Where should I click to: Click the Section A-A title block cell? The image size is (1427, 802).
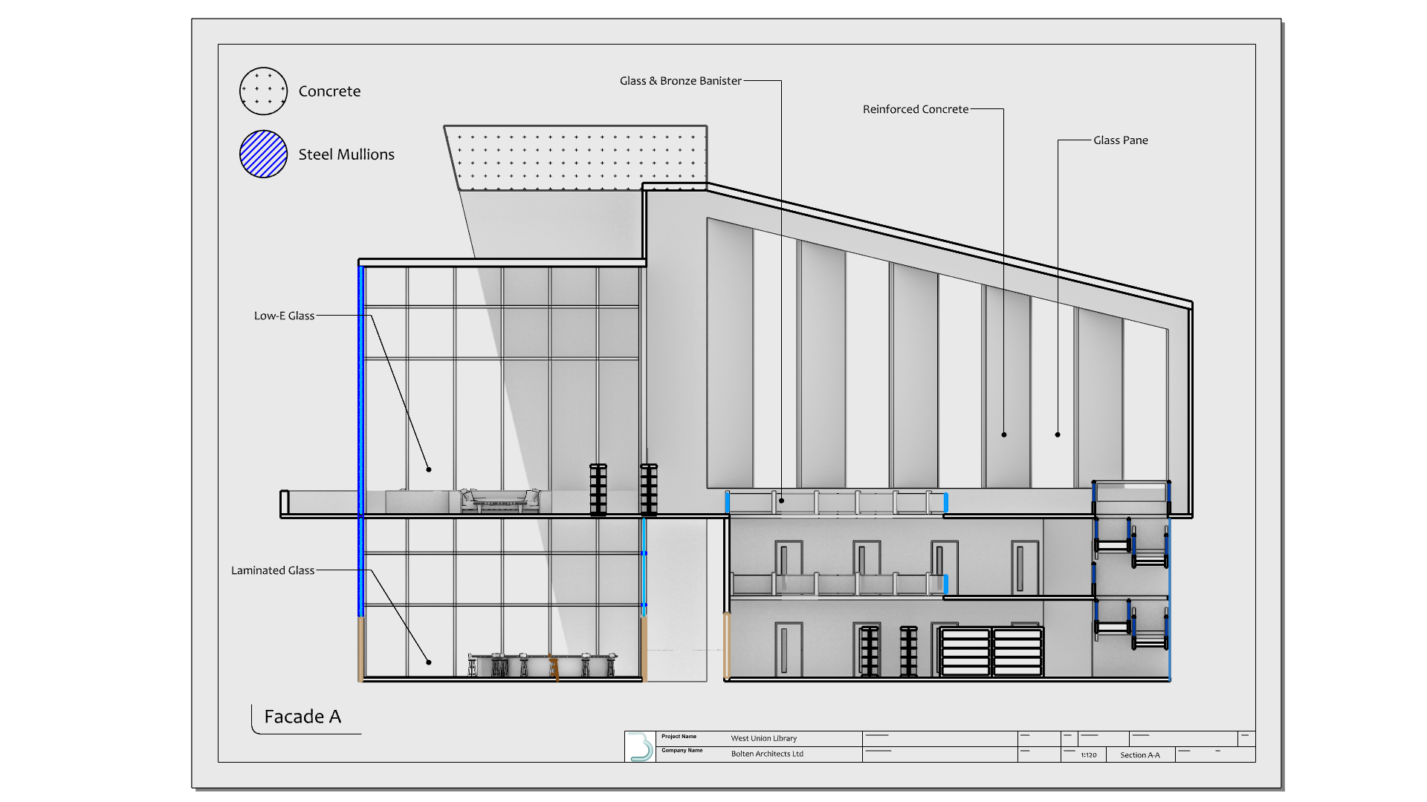[x=1139, y=754]
